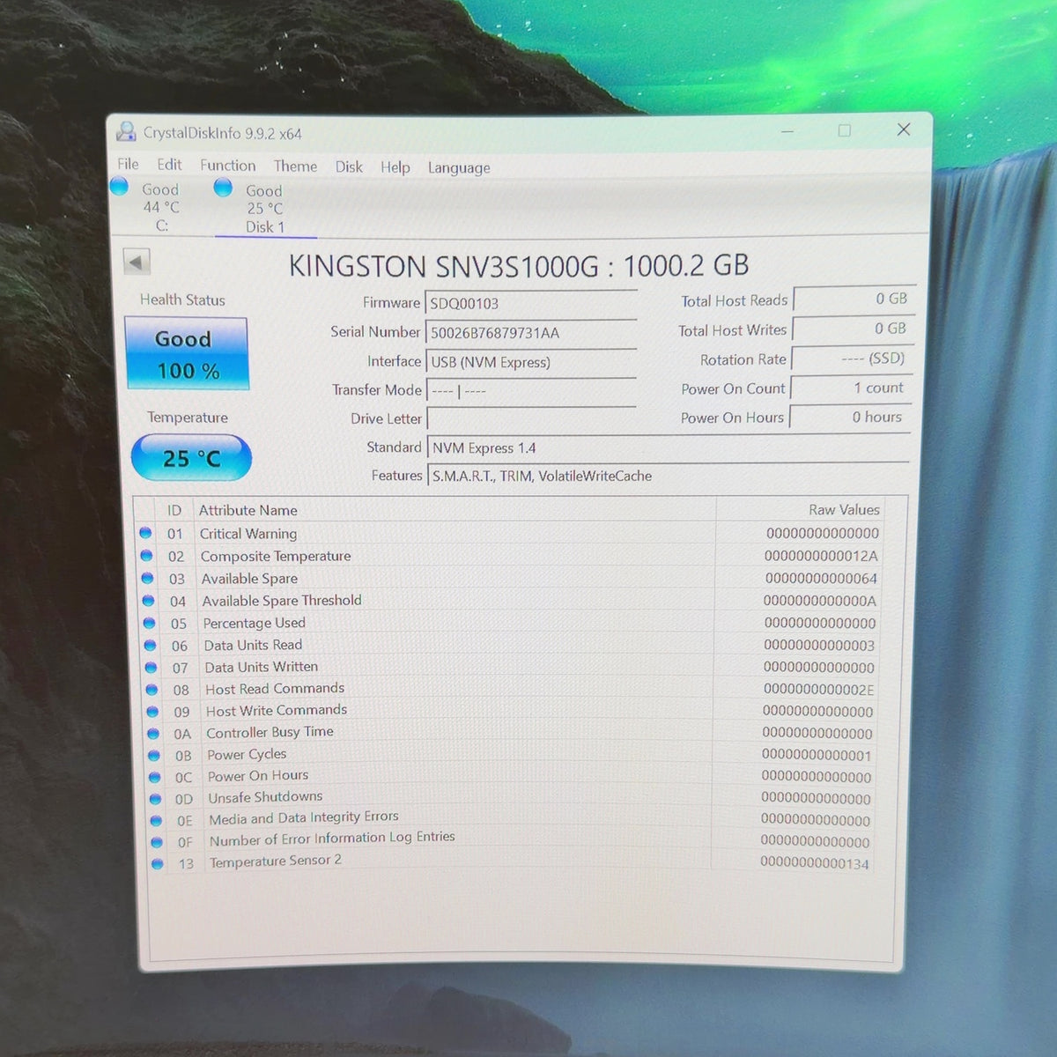Open the Help menu
The height and width of the screenshot is (1057, 1057).
(x=395, y=166)
